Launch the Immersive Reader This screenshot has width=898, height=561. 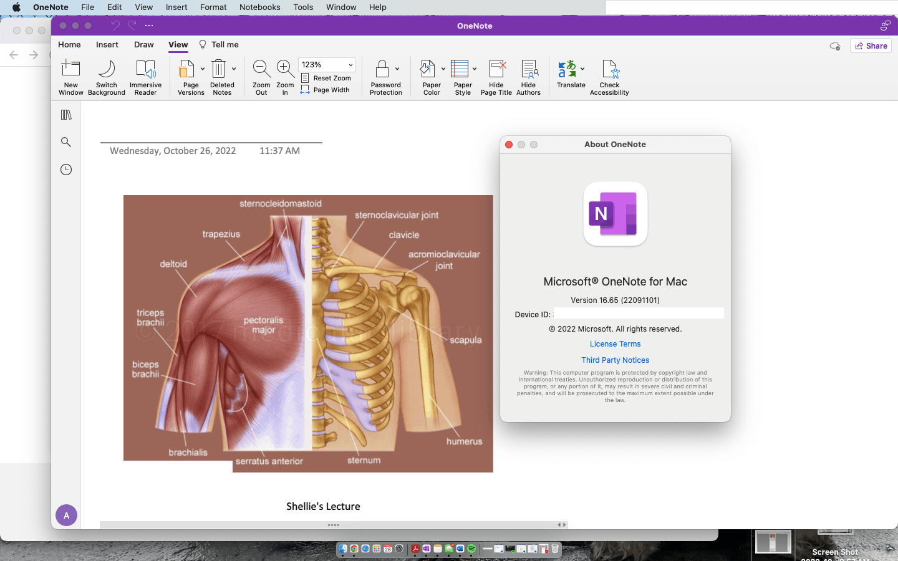[x=145, y=77]
